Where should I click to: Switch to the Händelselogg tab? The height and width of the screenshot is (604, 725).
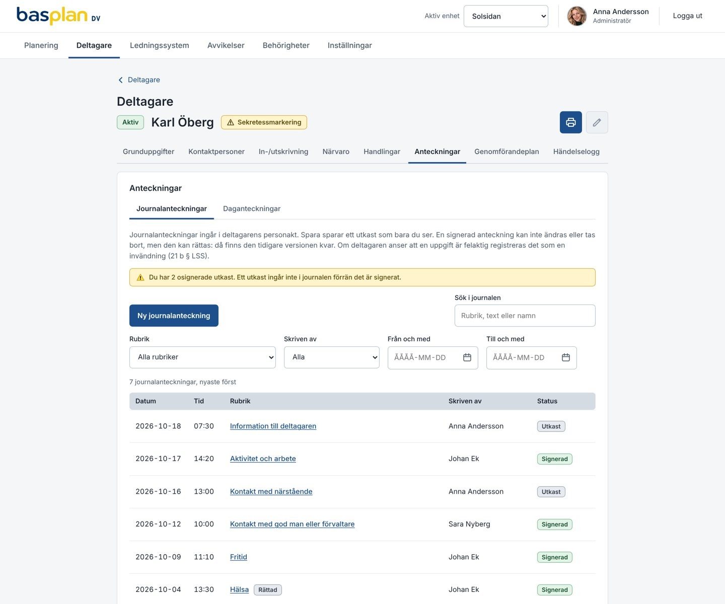click(576, 152)
